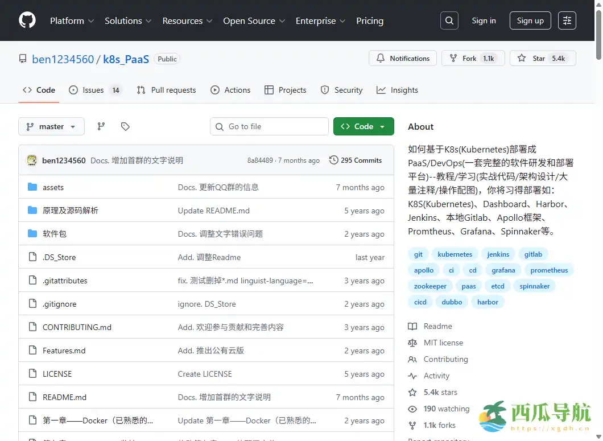Expand the green Code dropdown

(364, 126)
